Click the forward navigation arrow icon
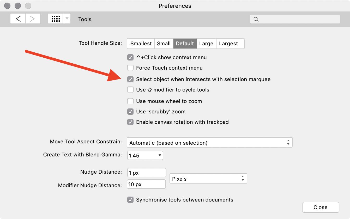This screenshot has width=350, height=219. (33, 19)
